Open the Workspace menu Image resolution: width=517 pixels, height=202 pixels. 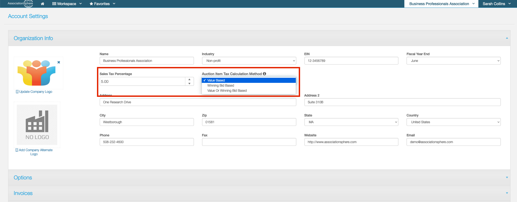[67, 4]
